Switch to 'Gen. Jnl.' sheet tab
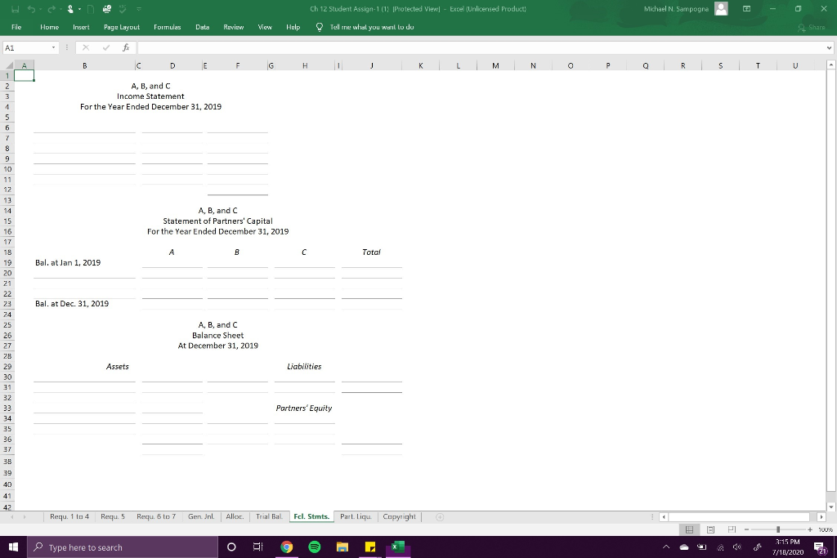This screenshot has height=558, width=837. click(201, 516)
